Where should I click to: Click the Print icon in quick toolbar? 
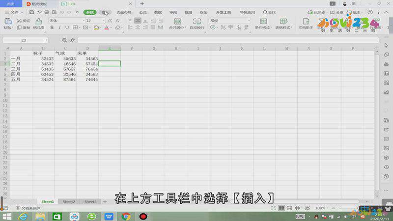click(47, 12)
